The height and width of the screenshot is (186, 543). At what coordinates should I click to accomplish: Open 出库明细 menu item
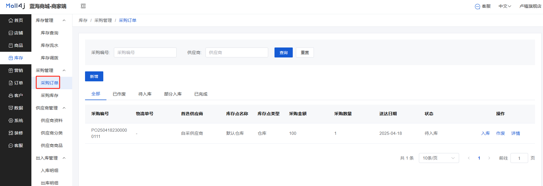click(x=50, y=183)
